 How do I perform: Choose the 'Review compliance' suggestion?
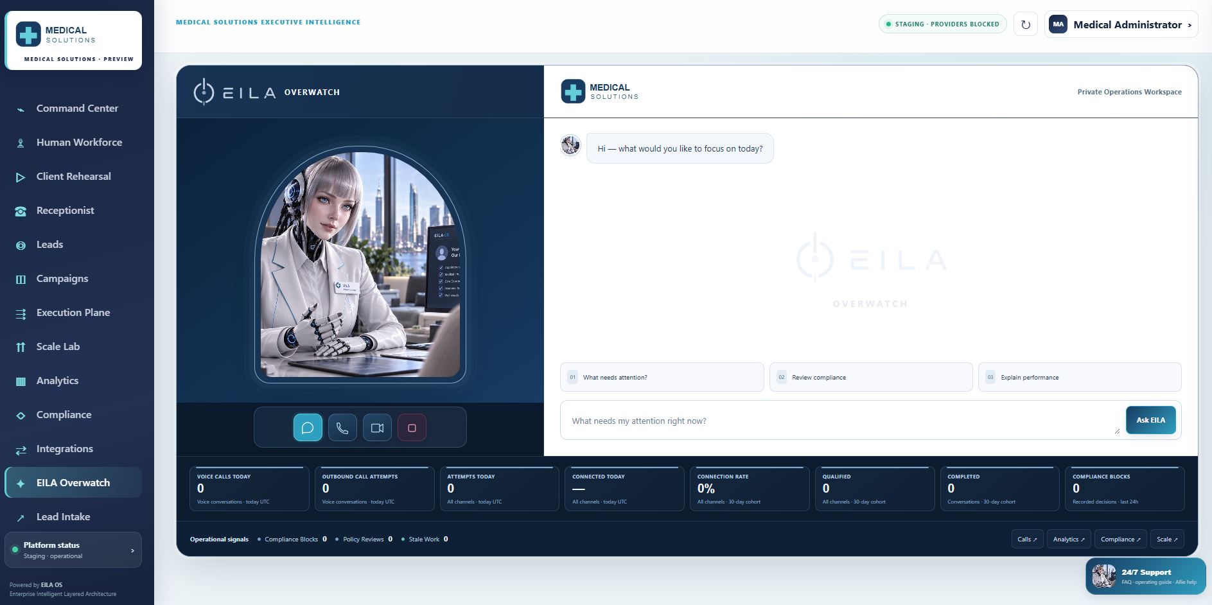coord(871,377)
